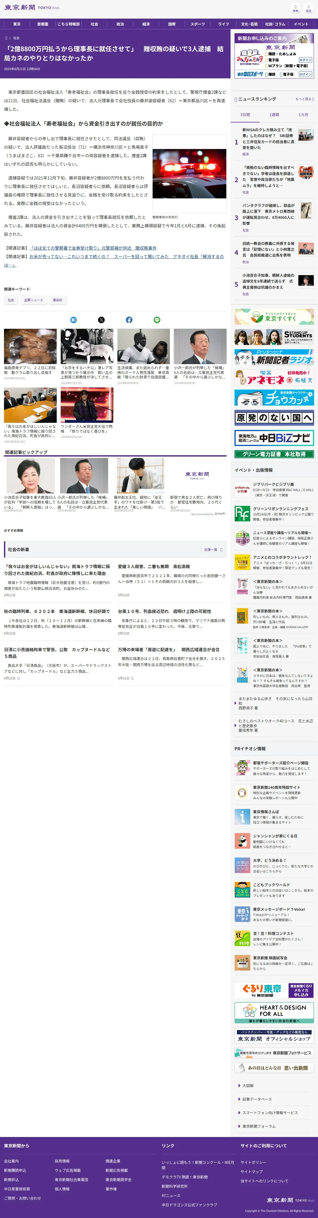Share article via LINE icon
Viewport: 318px width, 1218px height.
tap(157, 320)
